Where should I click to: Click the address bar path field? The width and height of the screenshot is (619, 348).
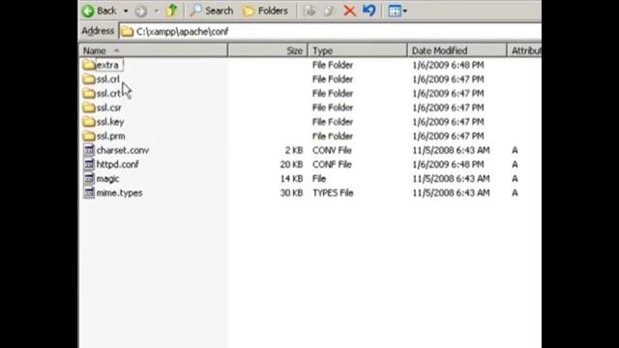[330, 32]
